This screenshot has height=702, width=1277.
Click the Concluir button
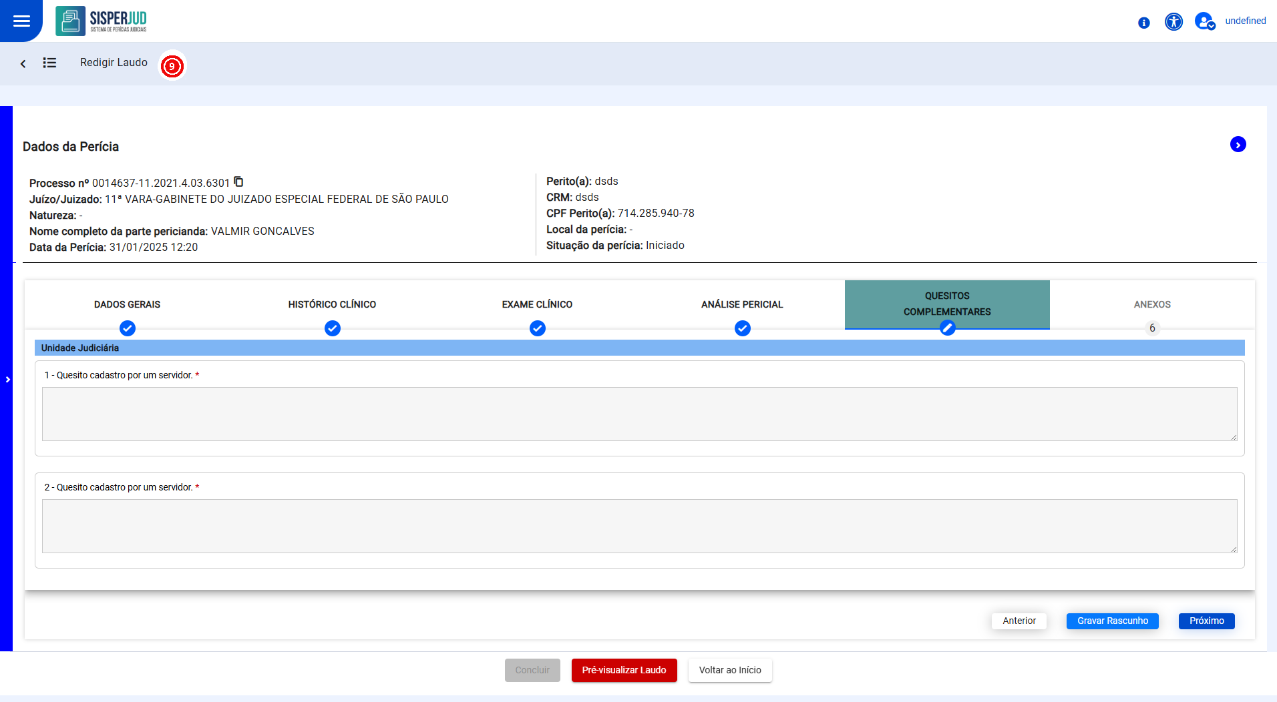pyautogui.click(x=532, y=670)
